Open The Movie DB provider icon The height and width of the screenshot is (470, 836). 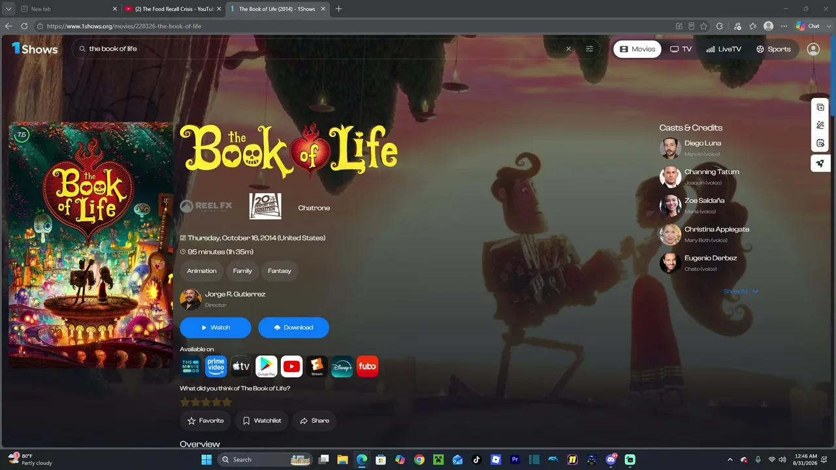tap(191, 367)
